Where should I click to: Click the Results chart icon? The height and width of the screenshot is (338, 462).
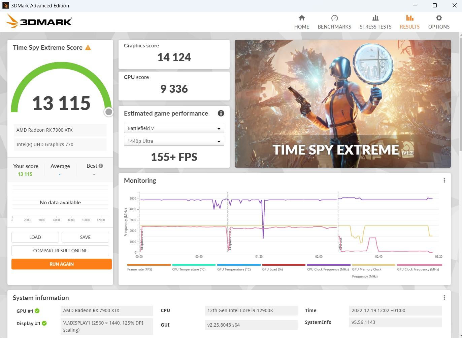(409, 18)
